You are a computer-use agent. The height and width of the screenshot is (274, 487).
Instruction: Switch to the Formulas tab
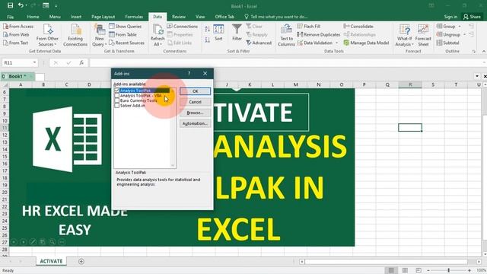(x=134, y=17)
